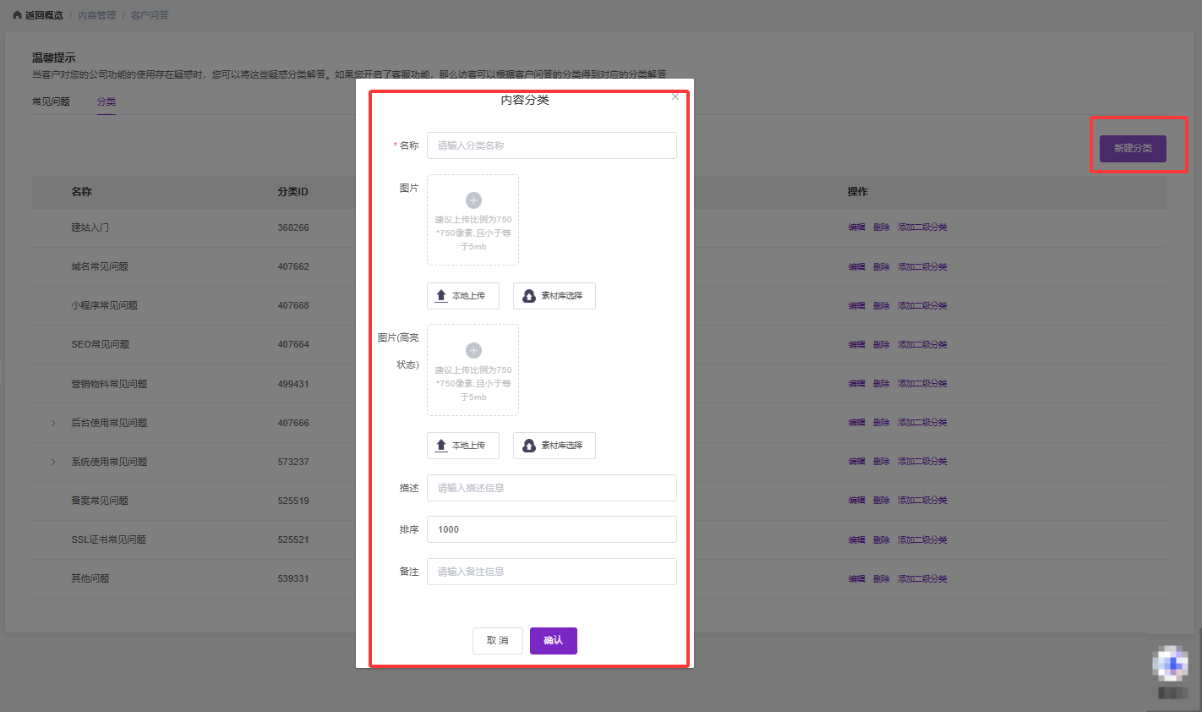This screenshot has height=712, width=1202.
Task: Click the plus icon in the 图片(高亮状态) upload box
Action: [473, 350]
